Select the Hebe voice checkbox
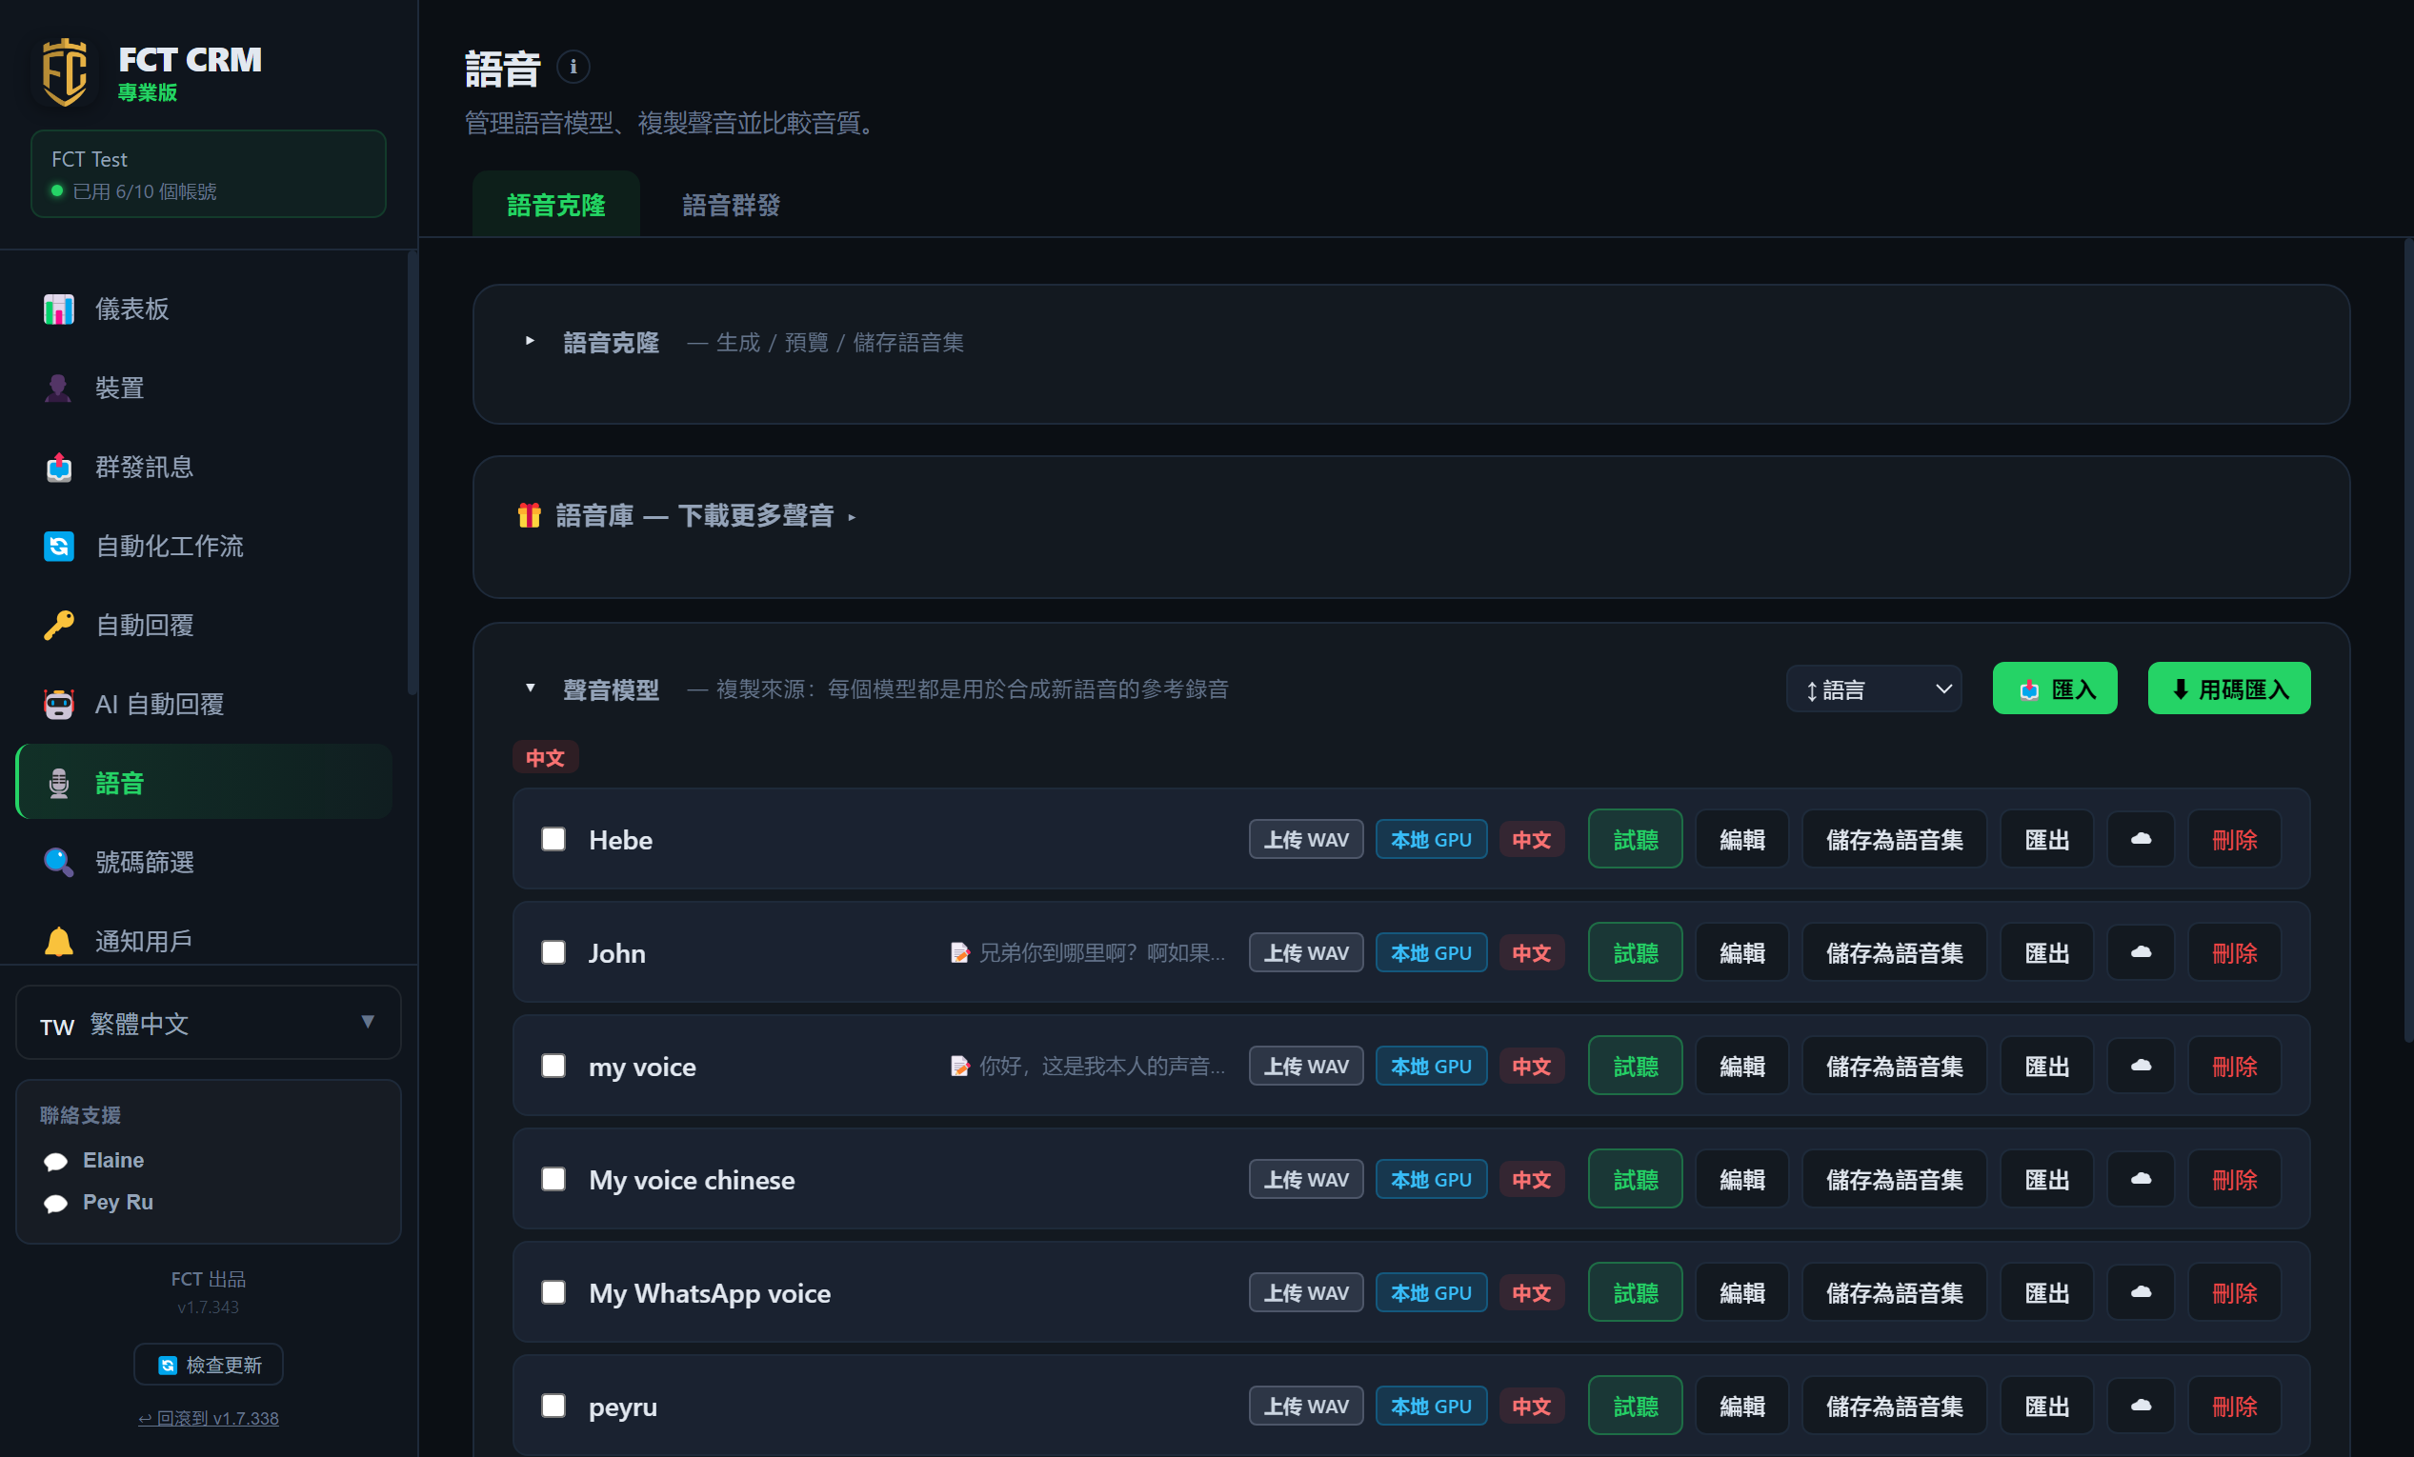The width and height of the screenshot is (2414, 1457). click(x=553, y=839)
